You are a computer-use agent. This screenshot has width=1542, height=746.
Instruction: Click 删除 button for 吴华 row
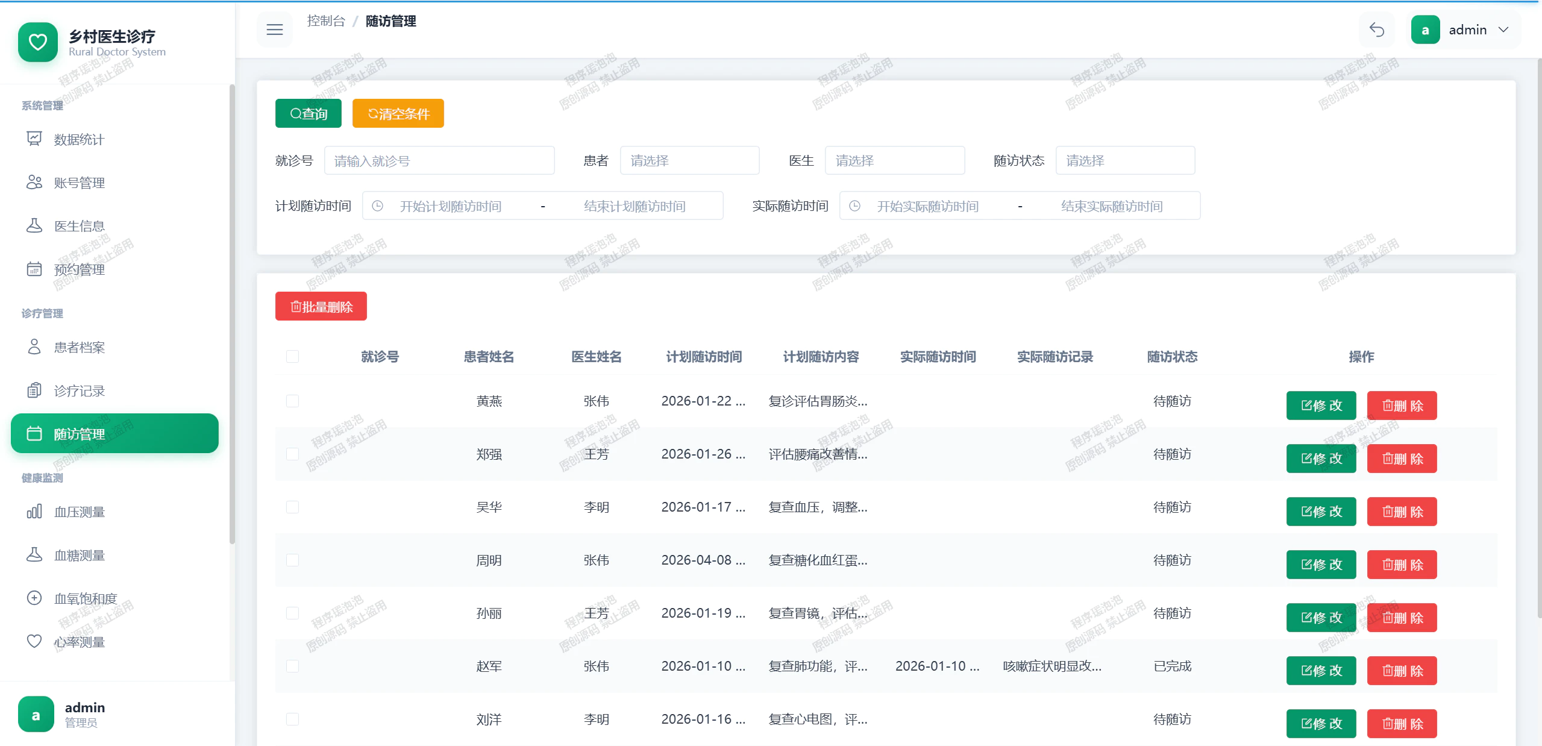pyautogui.click(x=1402, y=512)
